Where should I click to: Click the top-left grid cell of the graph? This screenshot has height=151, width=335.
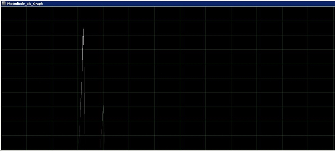[x=14, y=14]
